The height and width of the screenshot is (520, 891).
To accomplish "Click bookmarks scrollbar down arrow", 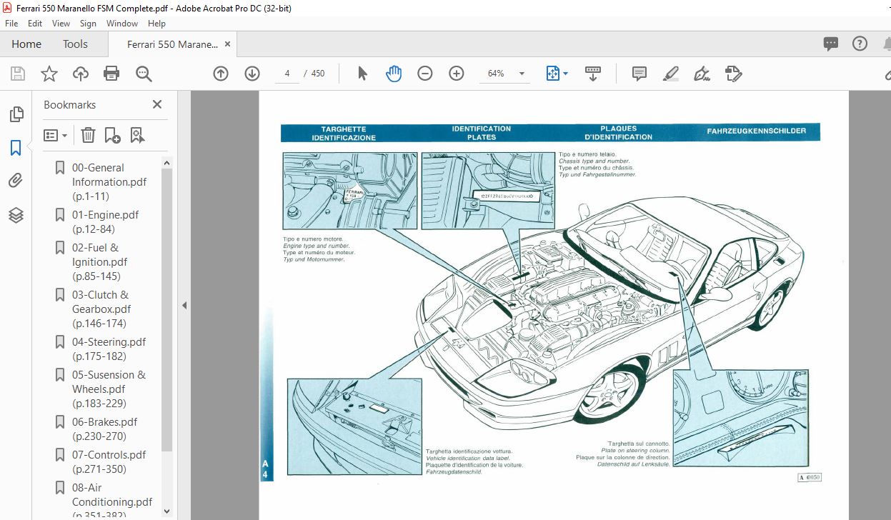I will [x=167, y=511].
